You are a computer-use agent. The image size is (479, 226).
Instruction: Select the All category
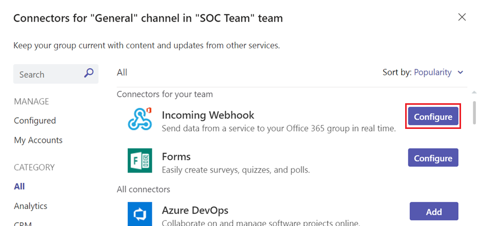click(19, 186)
